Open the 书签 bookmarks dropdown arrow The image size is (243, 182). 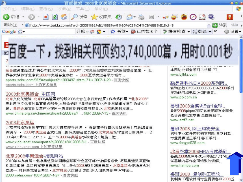tap(127, 32)
